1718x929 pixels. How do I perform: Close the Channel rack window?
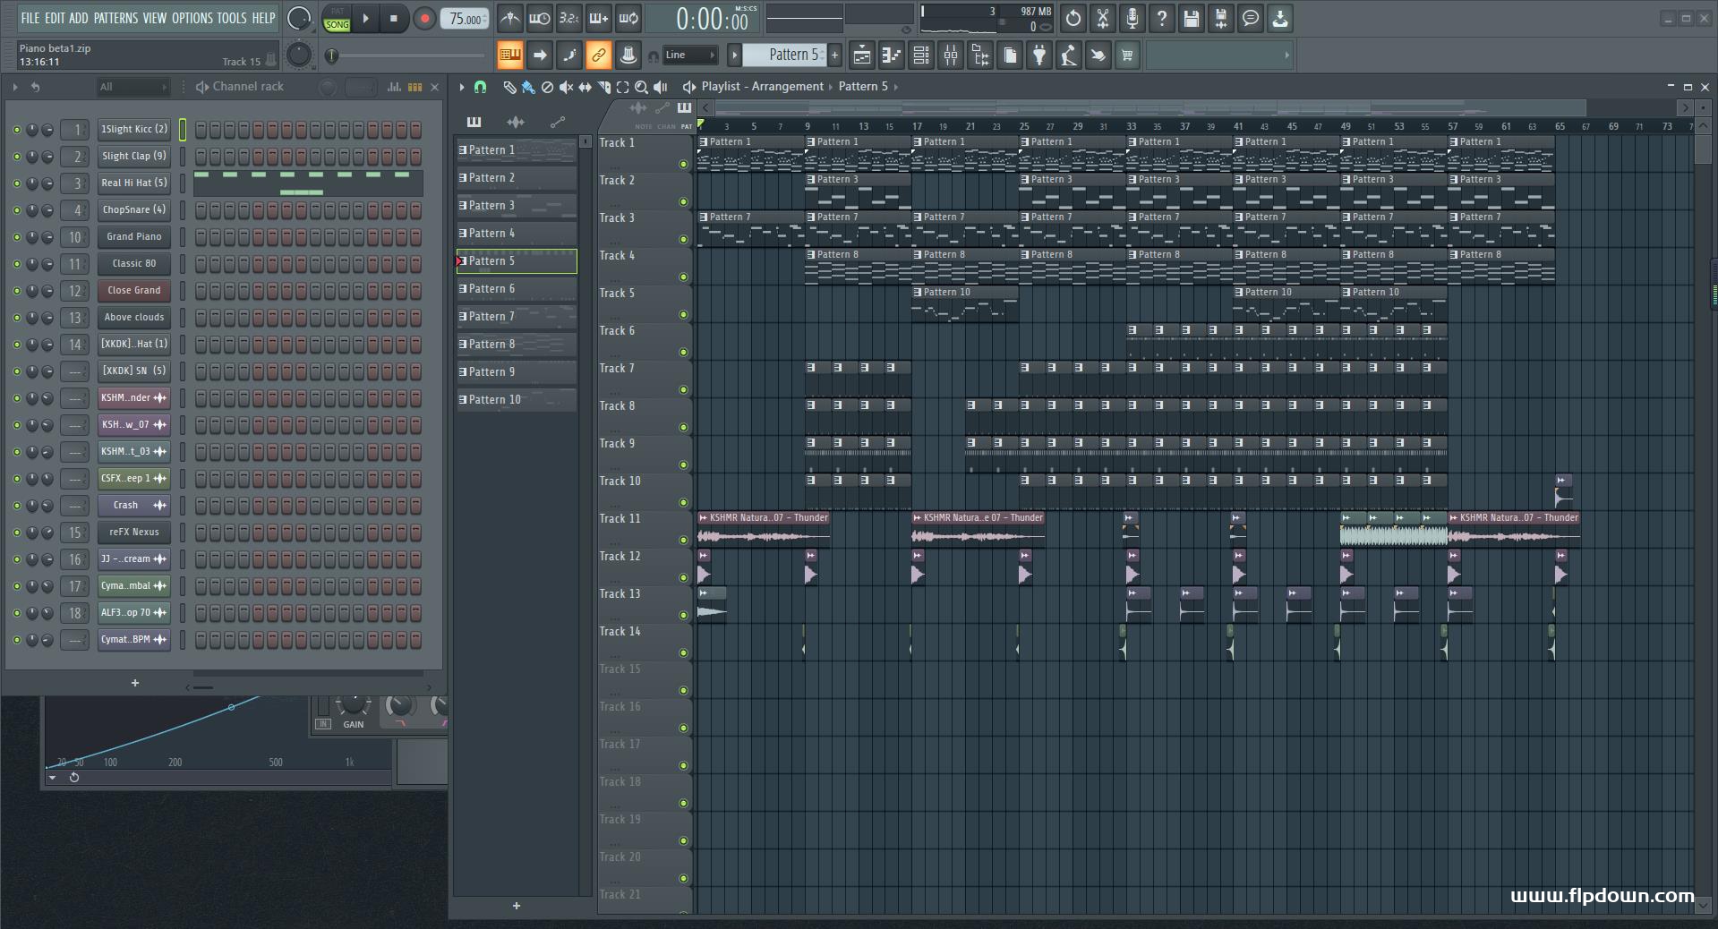coord(435,87)
